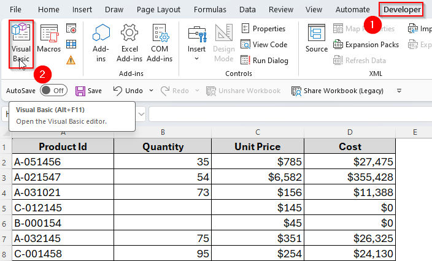Toggle Use Relative References icon
This screenshot has width=432, height=261.
[x=71, y=44]
